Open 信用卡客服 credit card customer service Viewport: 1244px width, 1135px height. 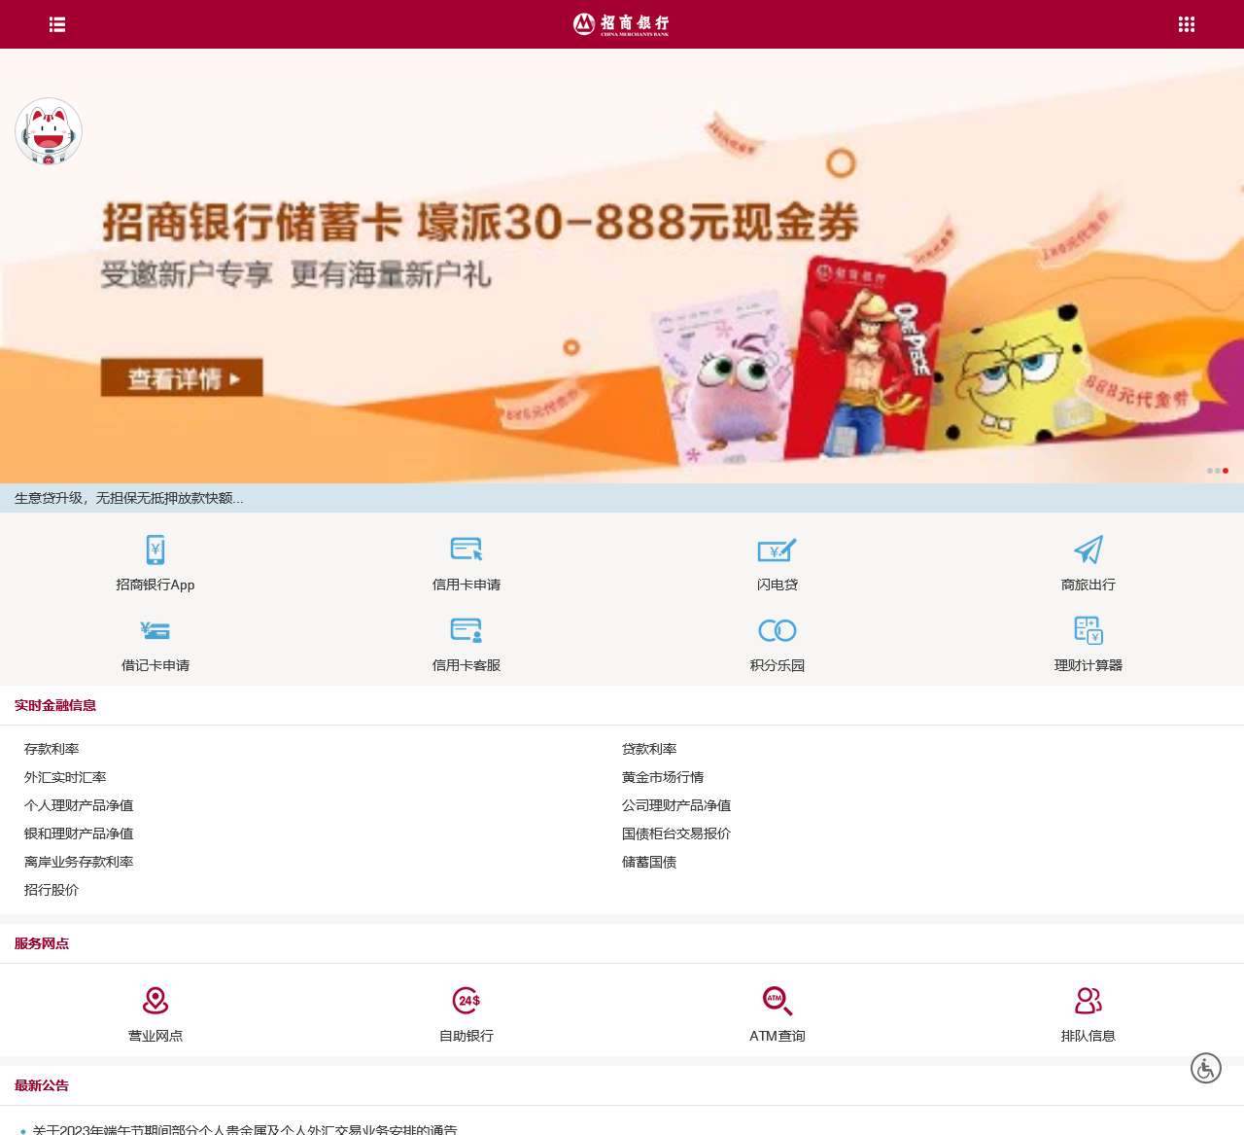(x=466, y=644)
